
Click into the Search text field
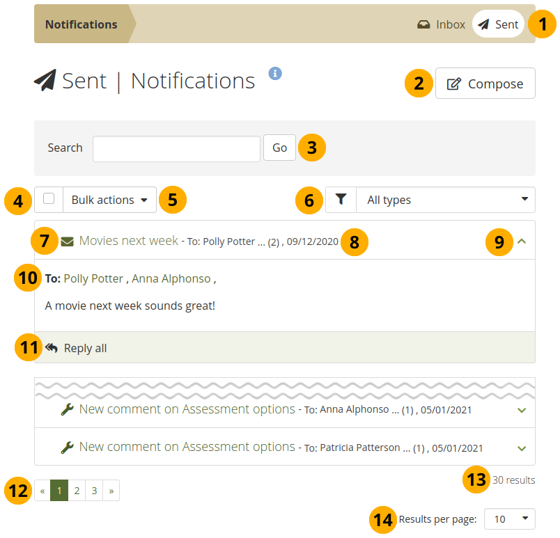[x=176, y=148]
